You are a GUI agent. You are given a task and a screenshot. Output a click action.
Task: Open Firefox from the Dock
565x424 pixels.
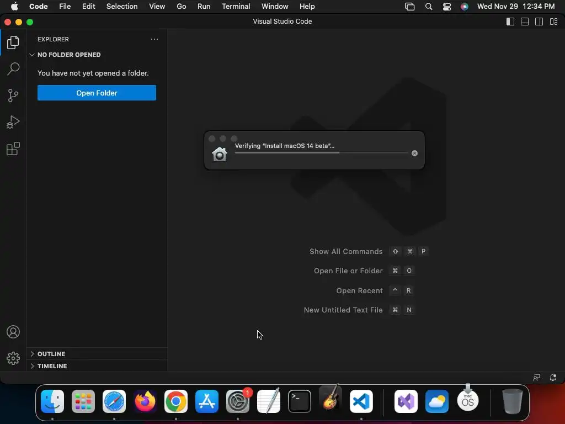point(145,401)
